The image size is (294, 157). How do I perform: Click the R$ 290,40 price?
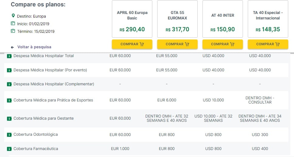coord(132,29)
